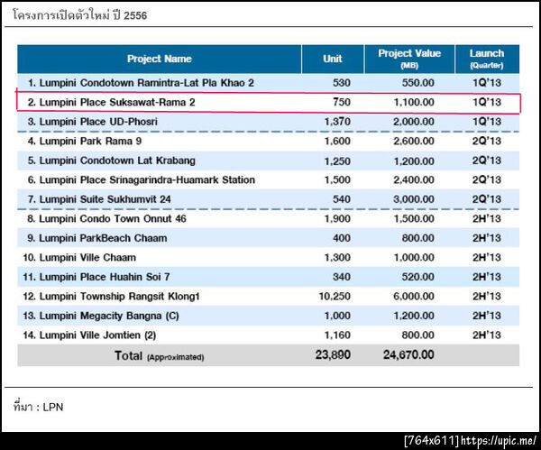Click project value 6,000.00 for Rangsit Klong1
The height and width of the screenshot is (450, 541).
pos(414,296)
